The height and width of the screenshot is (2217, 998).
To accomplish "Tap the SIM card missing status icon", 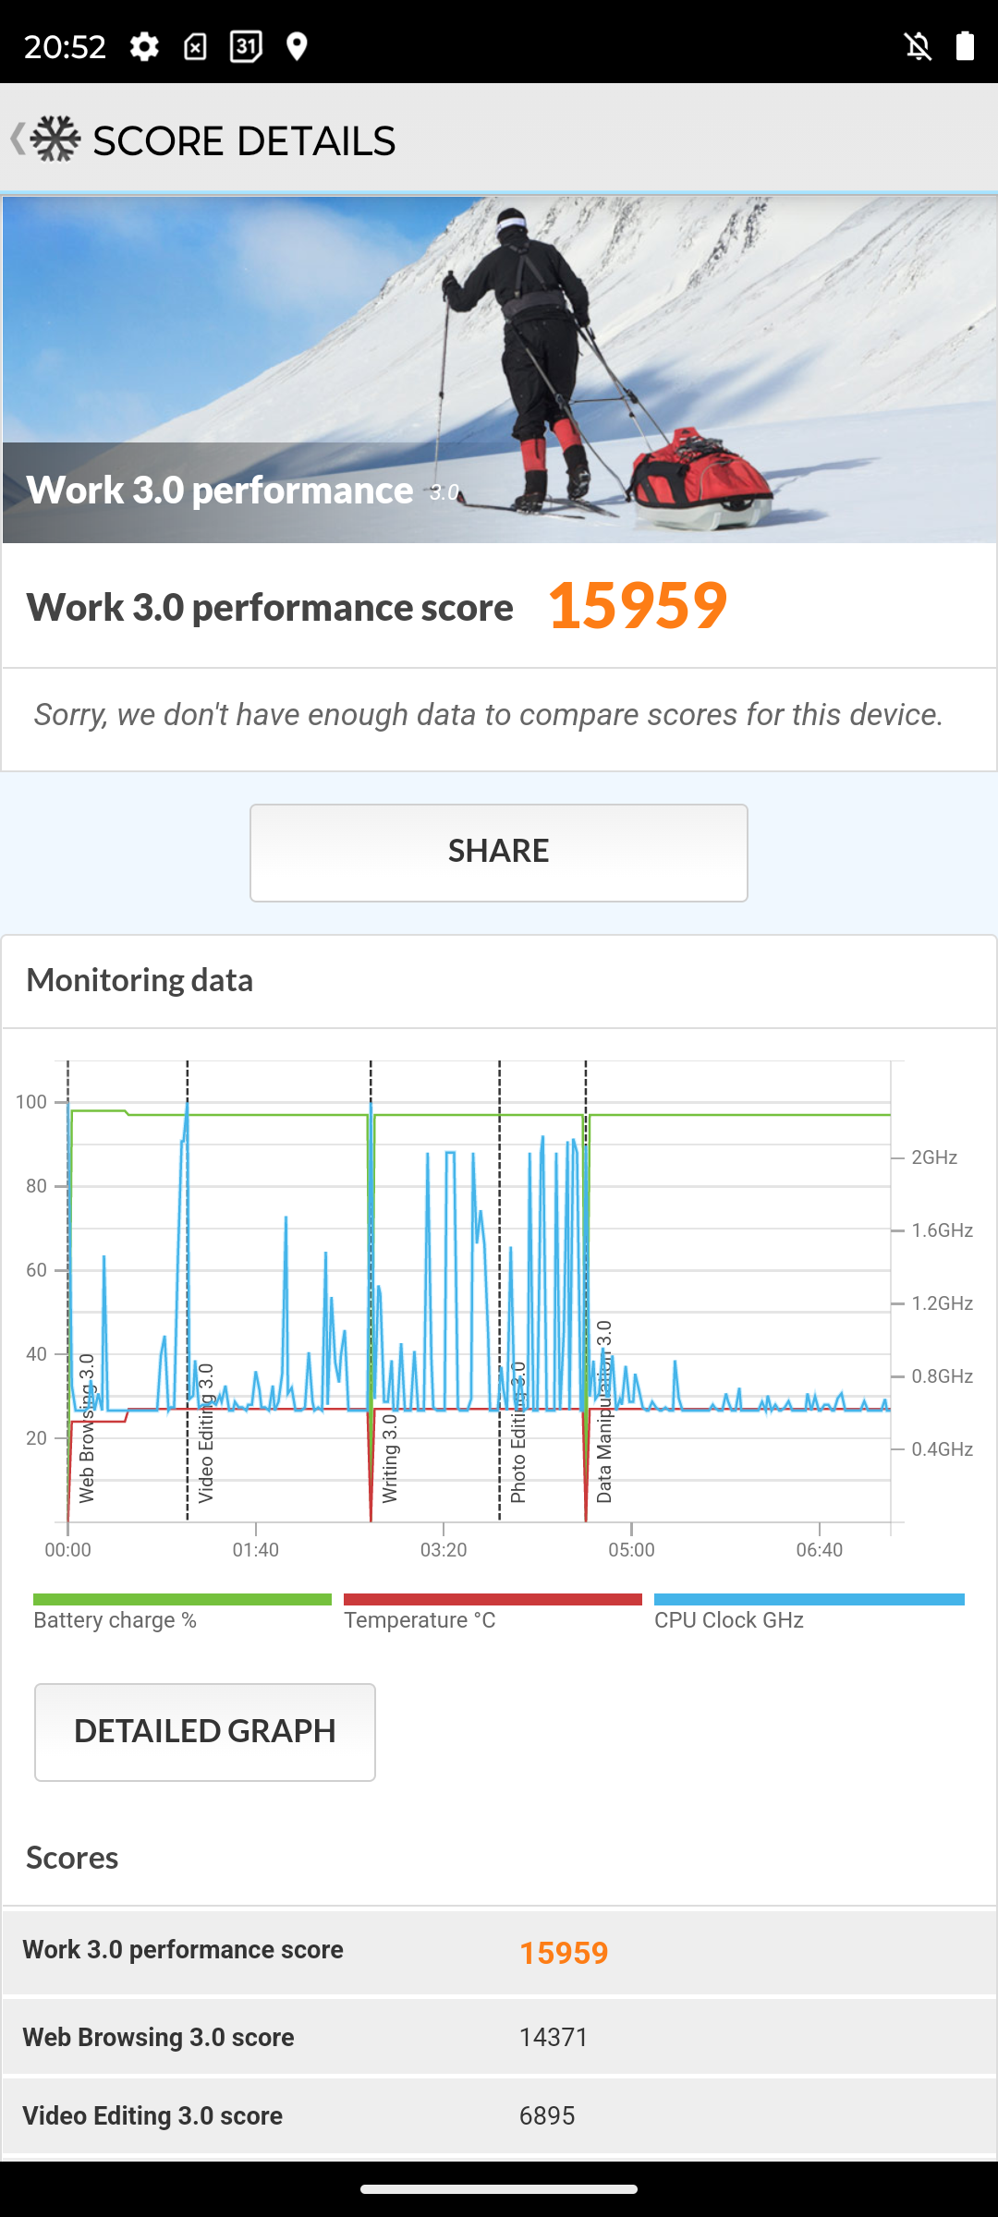I will click(x=195, y=46).
